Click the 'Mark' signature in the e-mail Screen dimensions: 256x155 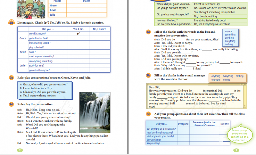coord(152,107)
